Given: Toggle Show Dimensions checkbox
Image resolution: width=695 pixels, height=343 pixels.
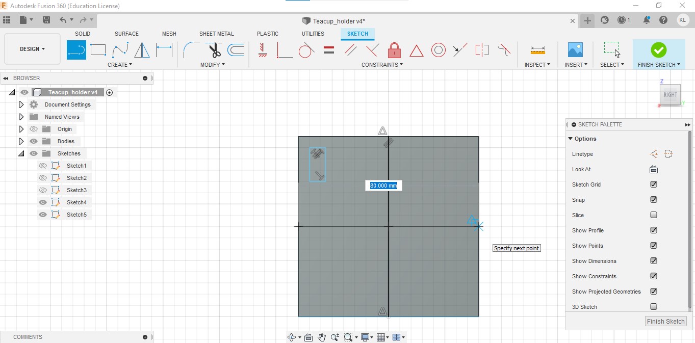Looking at the screenshot, I should point(654,261).
